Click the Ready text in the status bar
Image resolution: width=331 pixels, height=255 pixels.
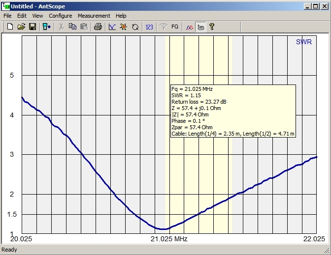[9, 250]
